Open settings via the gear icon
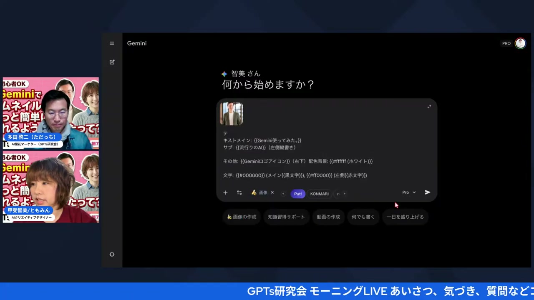 pyautogui.click(x=112, y=254)
